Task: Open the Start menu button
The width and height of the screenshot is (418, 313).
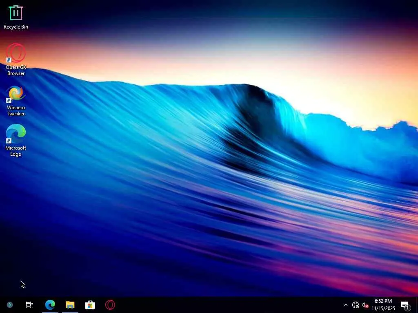Action: coord(10,305)
